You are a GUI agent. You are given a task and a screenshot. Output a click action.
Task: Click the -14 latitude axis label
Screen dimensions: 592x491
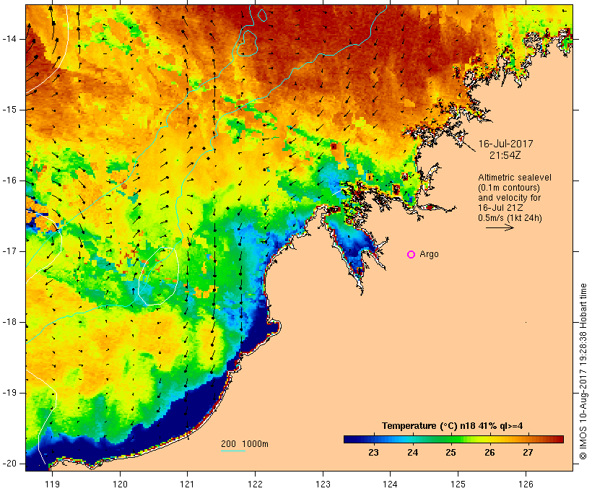pos(9,39)
